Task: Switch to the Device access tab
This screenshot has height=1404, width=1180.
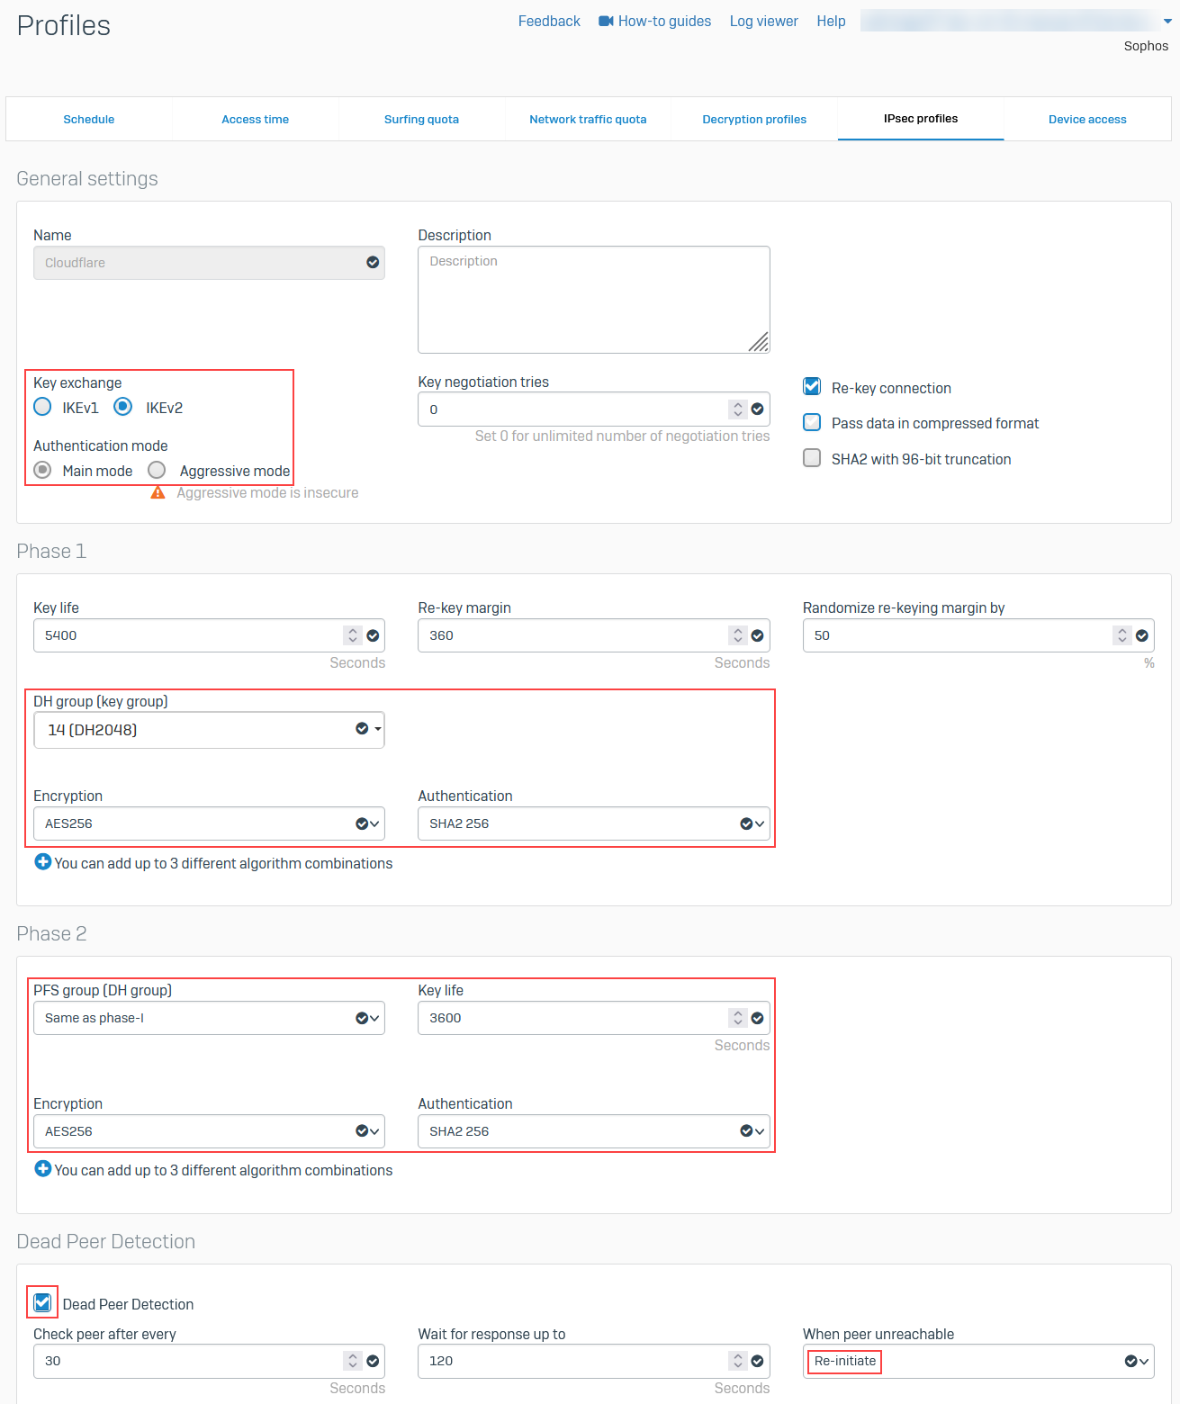Action: click(x=1086, y=119)
